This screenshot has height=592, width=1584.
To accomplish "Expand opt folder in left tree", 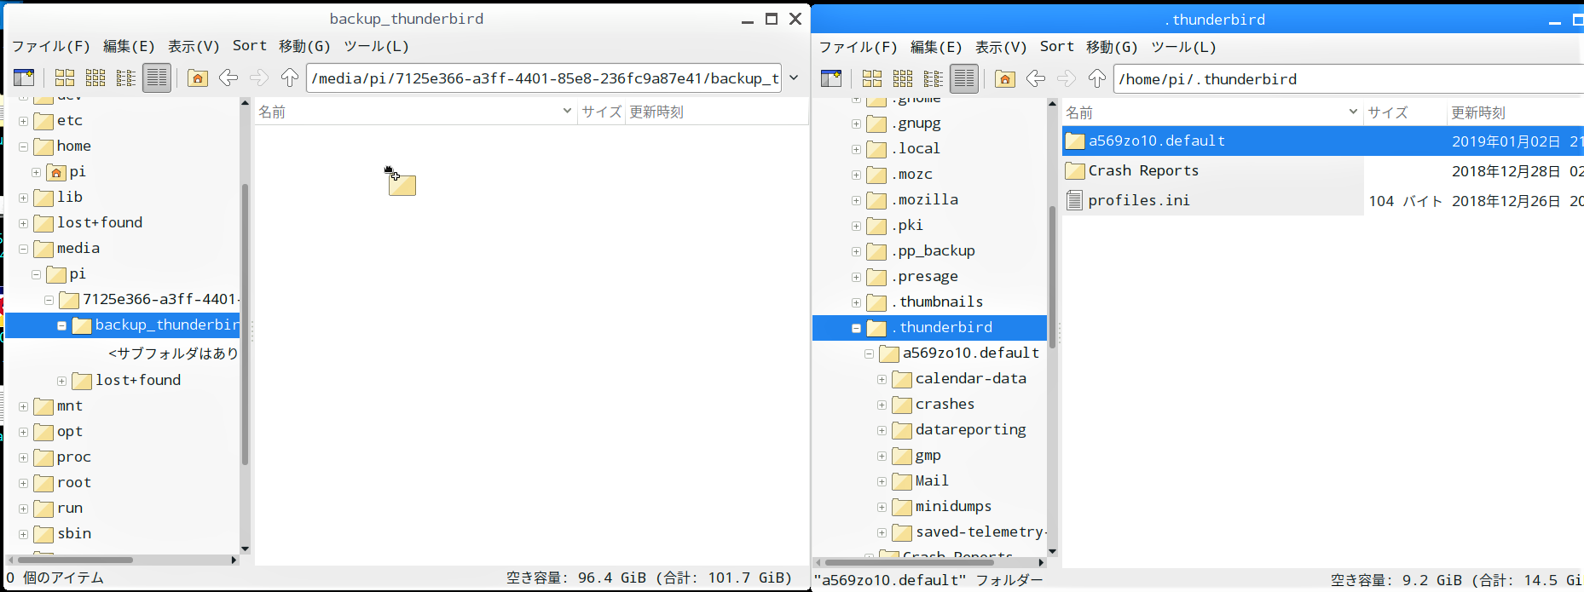I will coord(23,432).
